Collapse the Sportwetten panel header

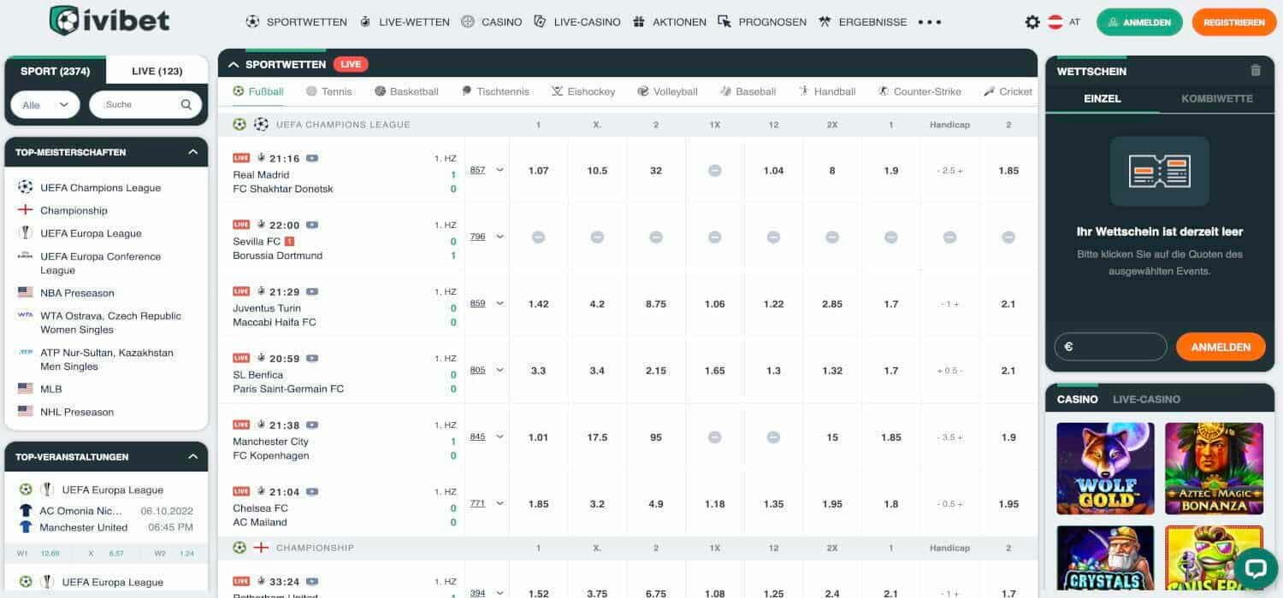coord(233,63)
